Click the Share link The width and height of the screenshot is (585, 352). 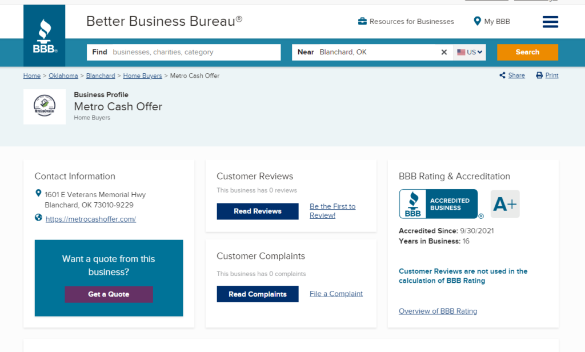tap(516, 75)
